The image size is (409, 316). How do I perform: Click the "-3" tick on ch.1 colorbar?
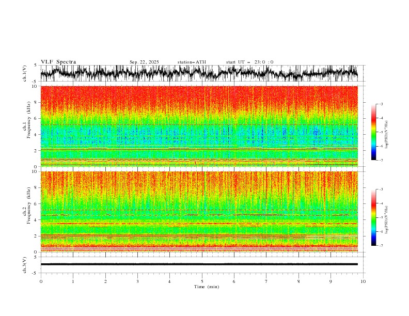[x=381, y=104]
